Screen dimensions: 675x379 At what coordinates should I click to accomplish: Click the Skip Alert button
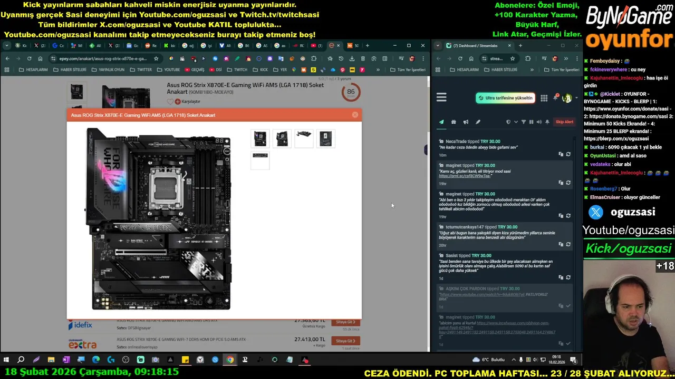pos(564,122)
